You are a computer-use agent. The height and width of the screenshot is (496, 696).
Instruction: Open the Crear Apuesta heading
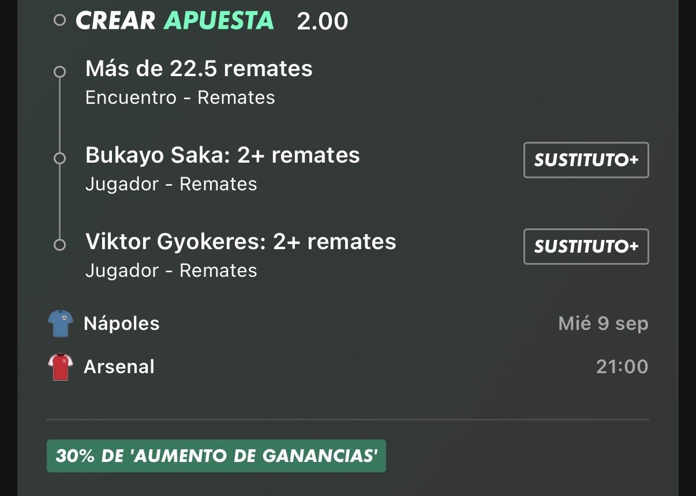click(x=175, y=21)
